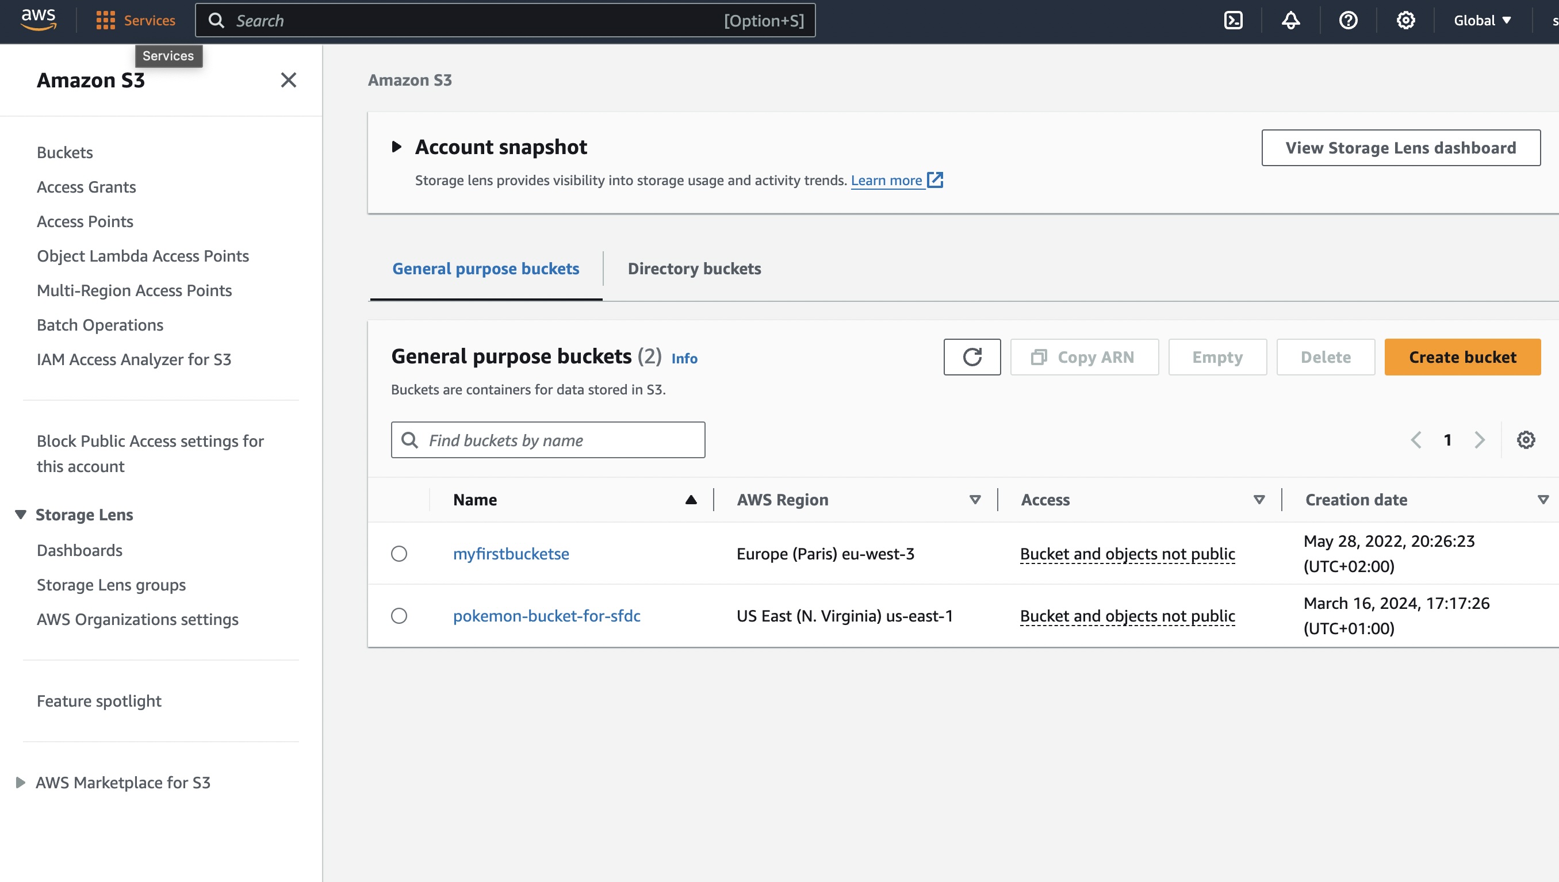
Task: Open Buckets in the sidebar
Action: [65, 152]
